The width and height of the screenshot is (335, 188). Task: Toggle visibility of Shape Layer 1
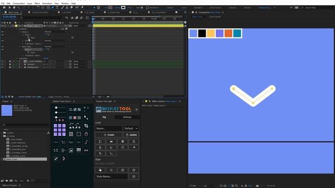[x=2, y=26]
